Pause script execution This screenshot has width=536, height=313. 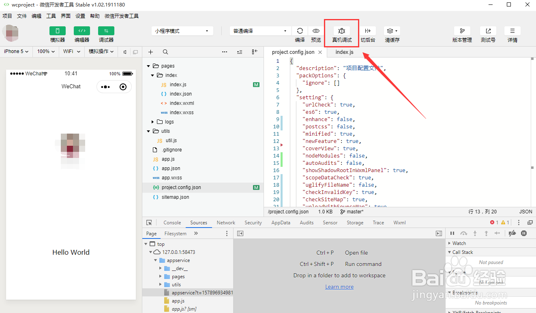click(452, 234)
